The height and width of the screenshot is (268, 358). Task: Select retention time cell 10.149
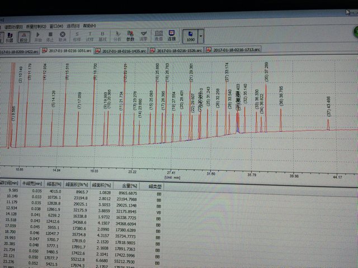12,196
